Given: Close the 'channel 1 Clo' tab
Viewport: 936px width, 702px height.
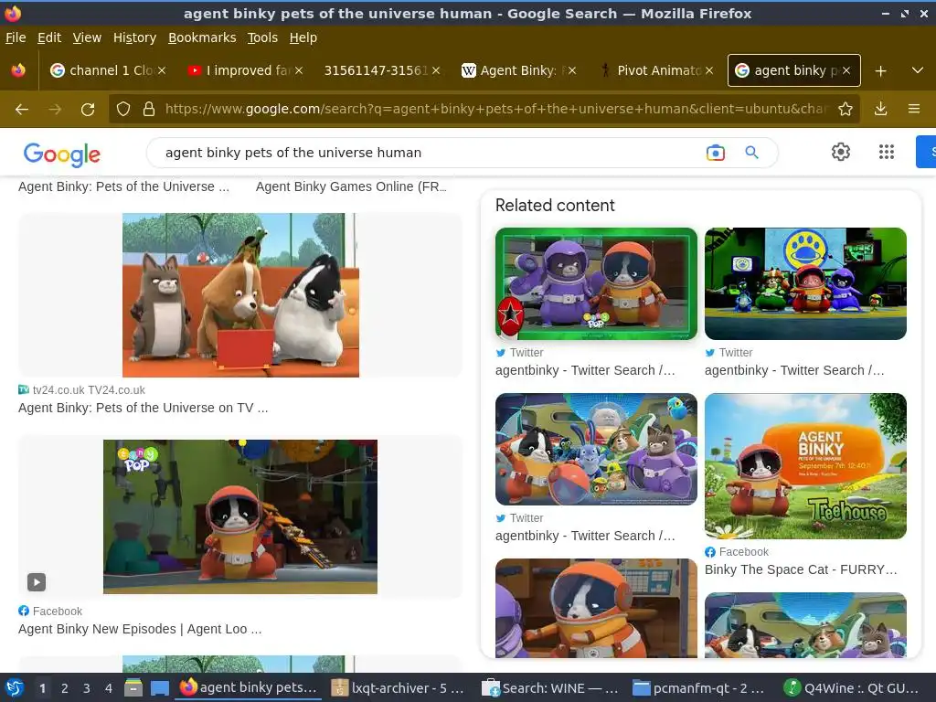Looking at the screenshot, I should 162,70.
